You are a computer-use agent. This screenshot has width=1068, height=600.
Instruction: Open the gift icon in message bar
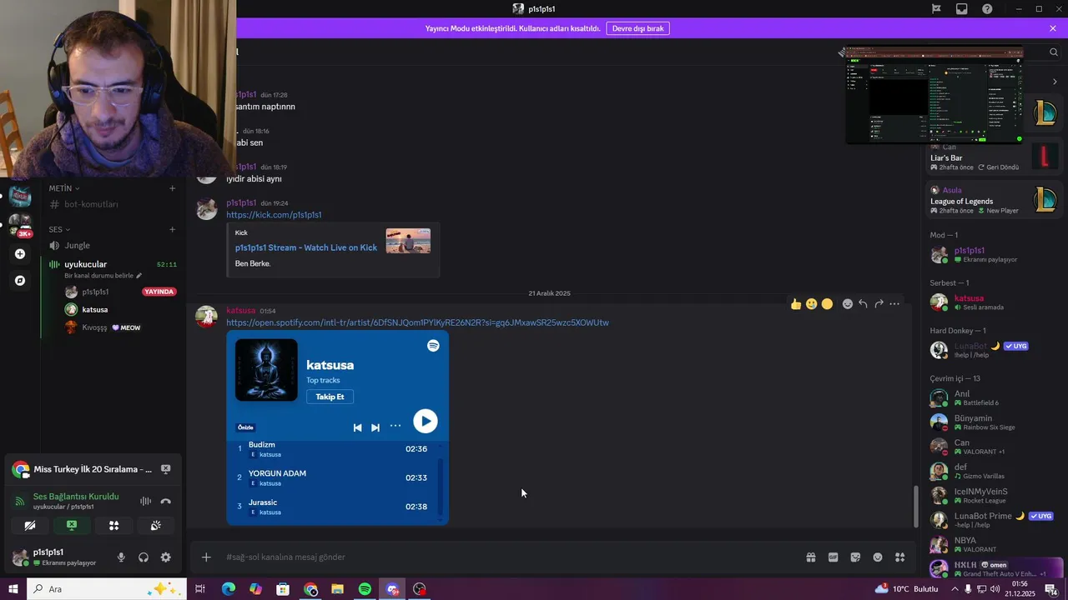coord(810,557)
